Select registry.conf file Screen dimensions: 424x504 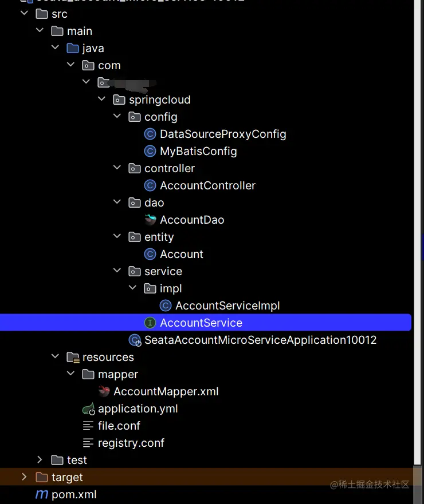click(x=131, y=443)
